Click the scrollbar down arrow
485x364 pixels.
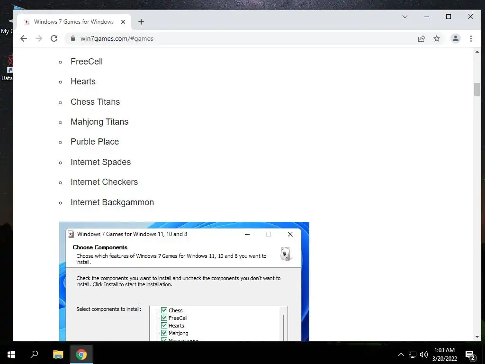[476, 337]
